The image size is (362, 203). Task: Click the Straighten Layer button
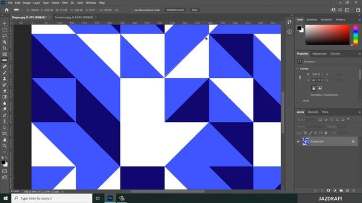pyautogui.click(x=175, y=10)
